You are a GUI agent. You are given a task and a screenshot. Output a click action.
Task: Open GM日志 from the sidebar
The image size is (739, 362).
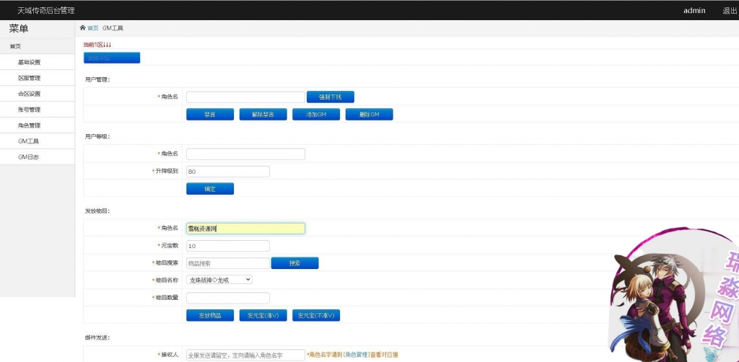tap(29, 157)
